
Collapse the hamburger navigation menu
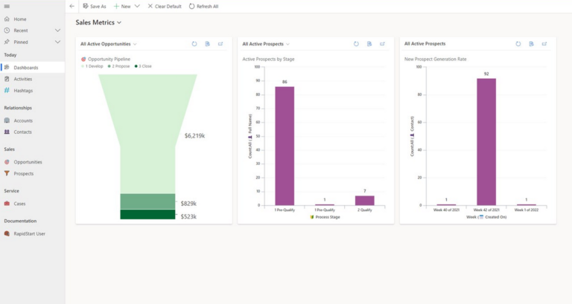click(x=7, y=6)
